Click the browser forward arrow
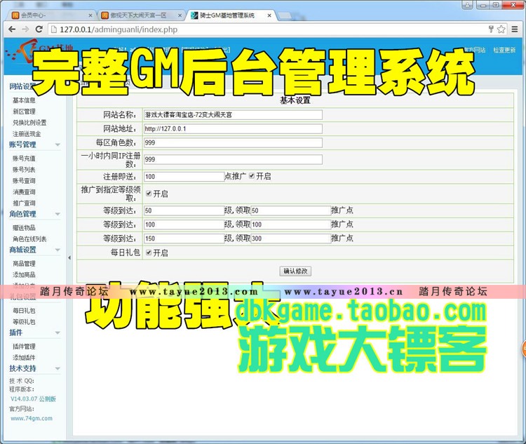Image resolution: width=526 pixels, height=444 pixels. (x=25, y=29)
